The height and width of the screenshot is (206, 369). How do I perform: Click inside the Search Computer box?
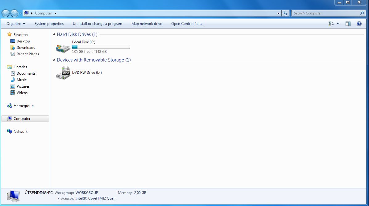(x=324, y=13)
